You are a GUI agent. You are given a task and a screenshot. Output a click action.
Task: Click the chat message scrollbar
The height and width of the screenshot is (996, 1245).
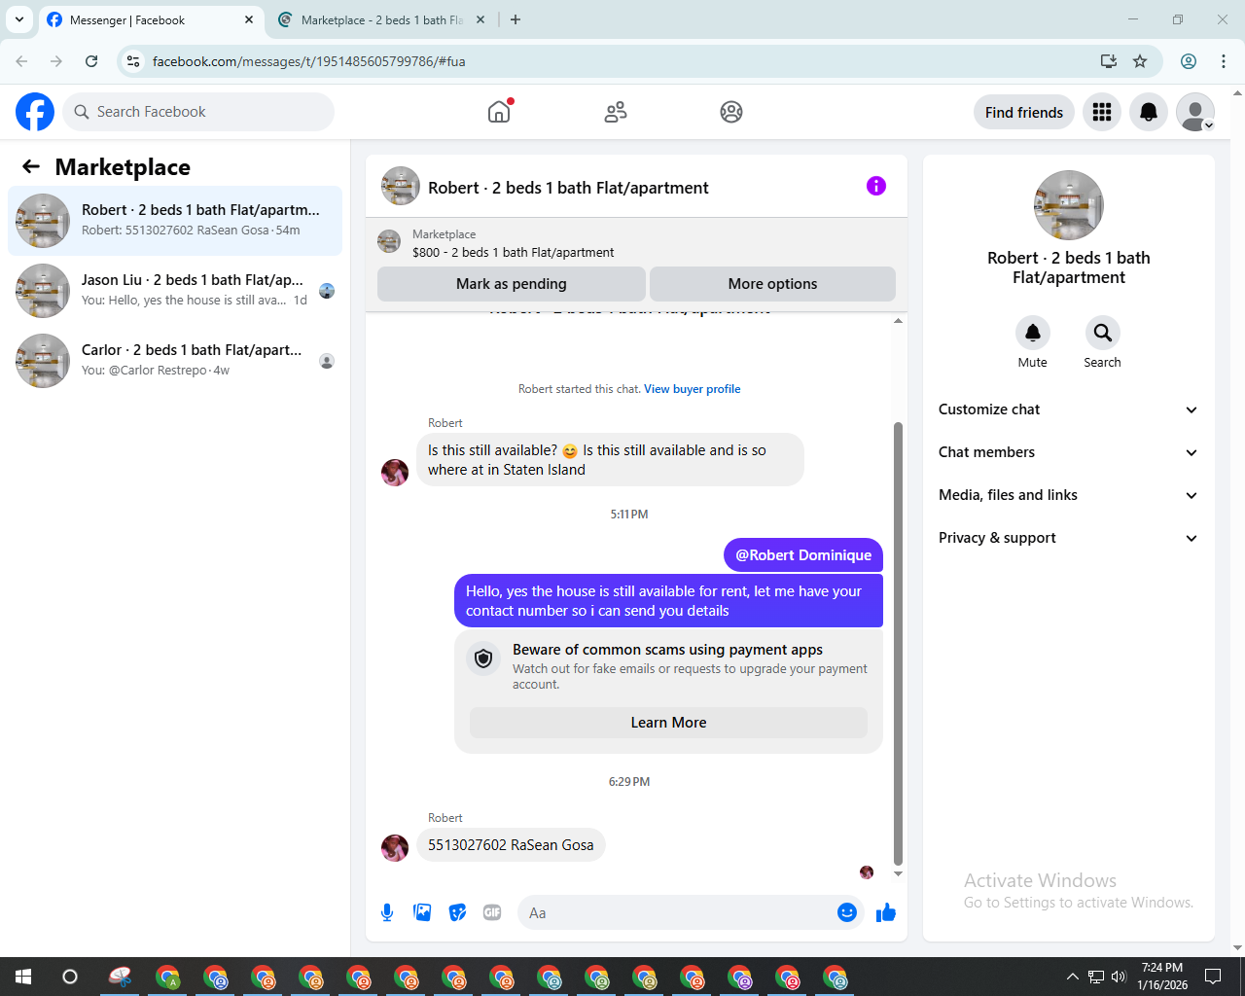[x=898, y=642]
